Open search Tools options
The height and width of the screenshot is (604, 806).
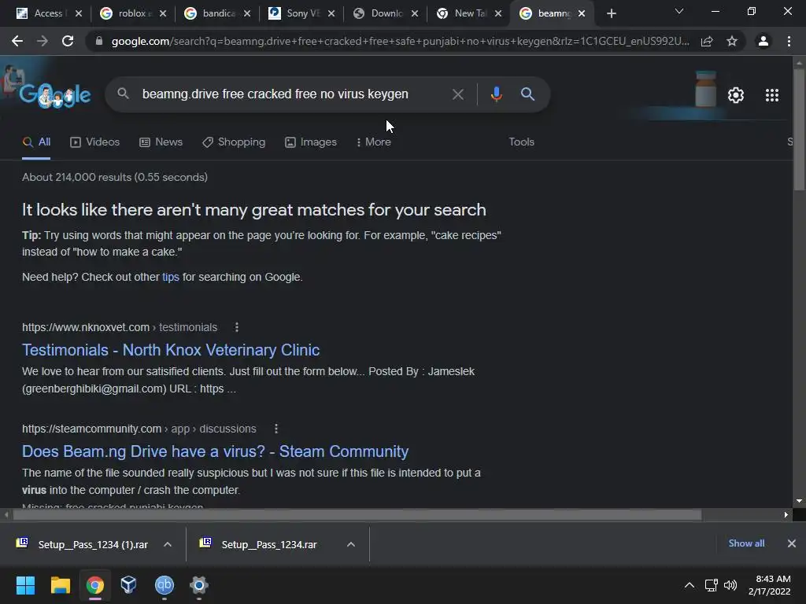coord(521,142)
